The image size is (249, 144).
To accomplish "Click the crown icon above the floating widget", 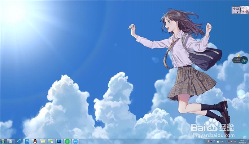I will click(239, 55).
